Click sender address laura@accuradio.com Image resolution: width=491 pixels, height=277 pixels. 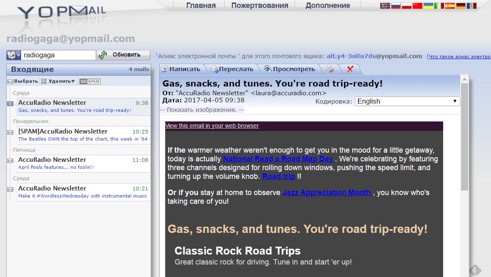coord(288,93)
